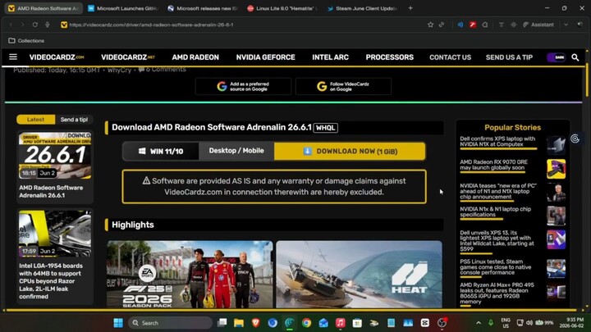The width and height of the screenshot is (591, 332).
Task: Go to CONTACT US page
Action: [x=450, y=57]
